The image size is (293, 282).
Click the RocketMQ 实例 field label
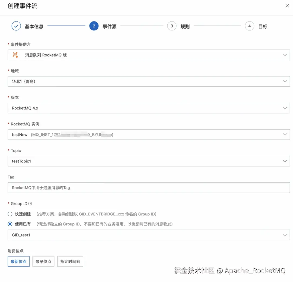[x=25, y=124]
